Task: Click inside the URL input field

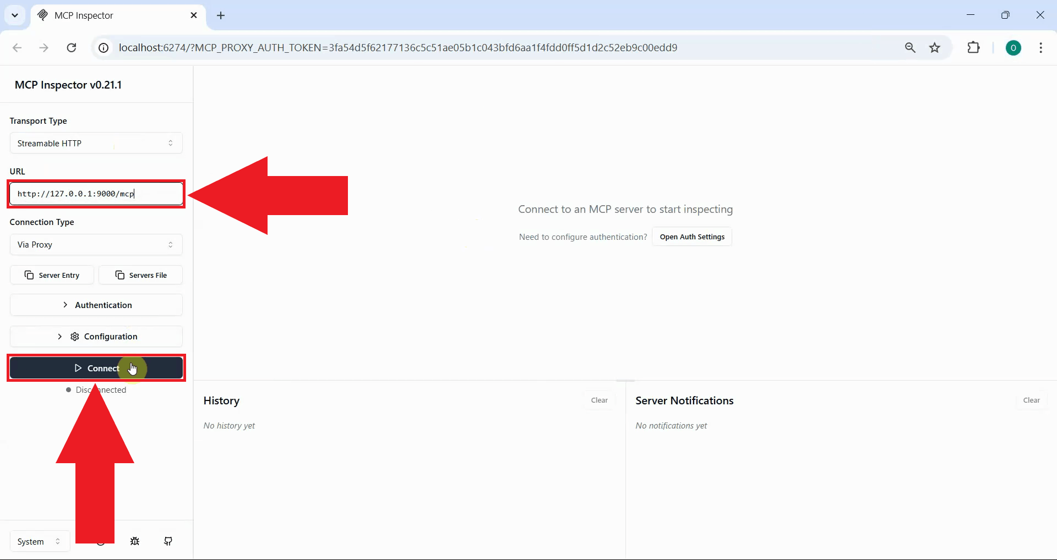Action: (96, 194)
